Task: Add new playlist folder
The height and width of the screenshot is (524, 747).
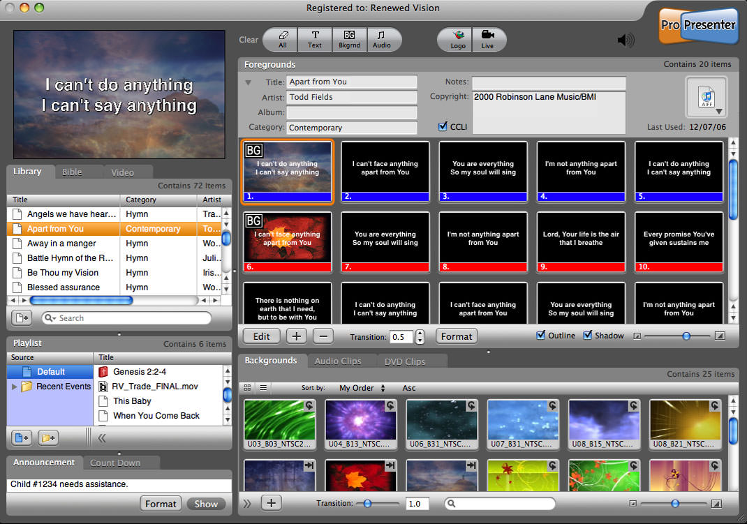Action: tap(48, 437)
